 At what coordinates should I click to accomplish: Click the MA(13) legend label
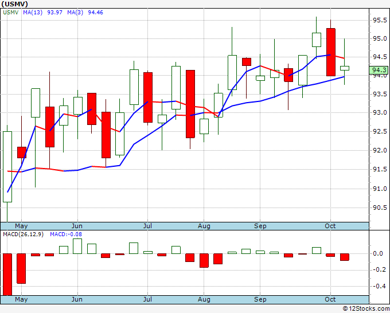tap(33, 13)
